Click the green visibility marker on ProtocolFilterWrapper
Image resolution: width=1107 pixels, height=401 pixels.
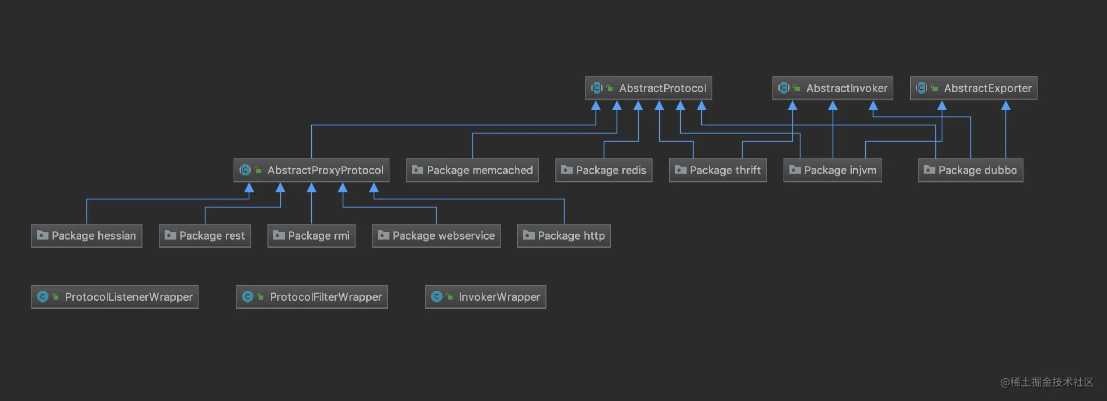[260, 297]
